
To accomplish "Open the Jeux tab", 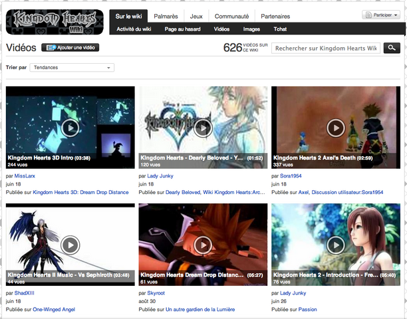I will 196,17.
